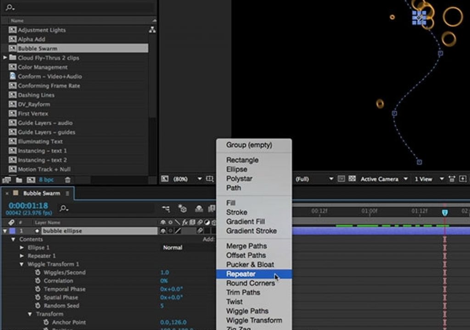Click the project panel search magnifier icon
The image size is (470, 330).
click(10, 7)
